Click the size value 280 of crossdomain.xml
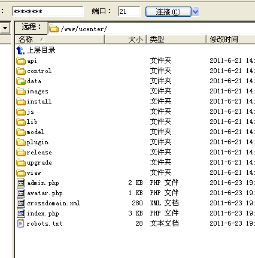 137,203
